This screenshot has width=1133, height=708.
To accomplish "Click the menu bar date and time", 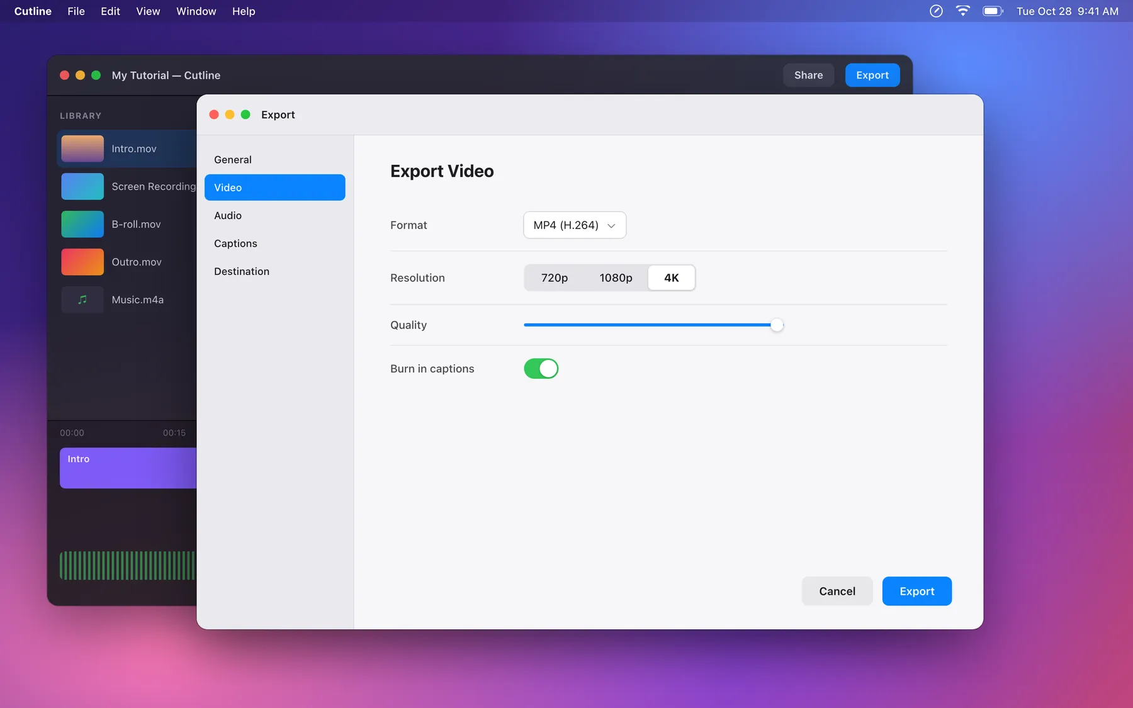I will (1068, 11).
